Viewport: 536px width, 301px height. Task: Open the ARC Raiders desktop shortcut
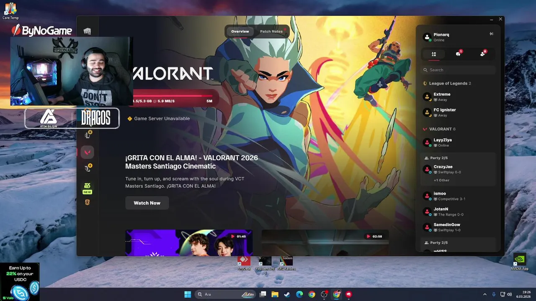286,263
